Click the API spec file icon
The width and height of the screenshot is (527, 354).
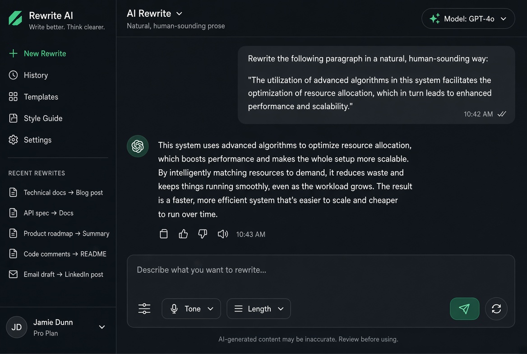(13, 213)
